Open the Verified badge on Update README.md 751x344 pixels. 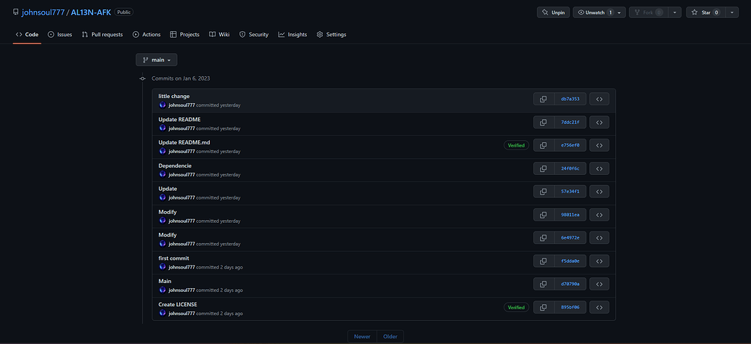coord(516,145)
